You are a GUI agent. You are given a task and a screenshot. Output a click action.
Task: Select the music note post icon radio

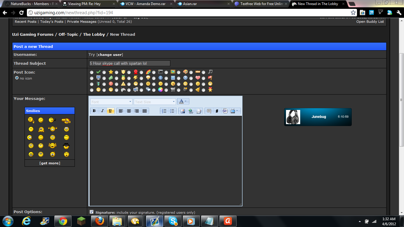[x=203, y=72]
